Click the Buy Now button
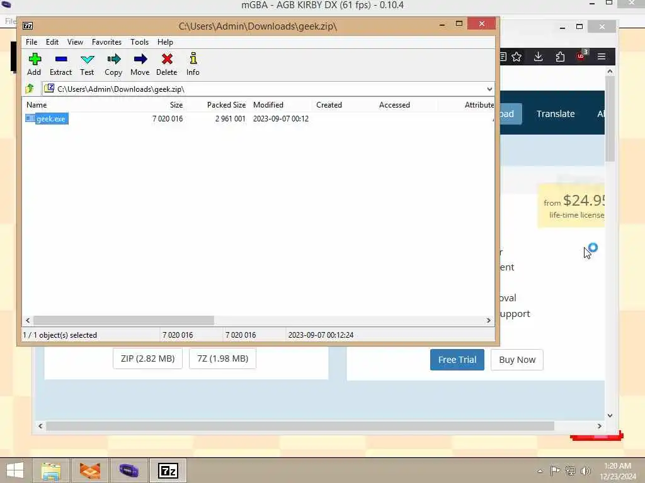 click(517, 360)
